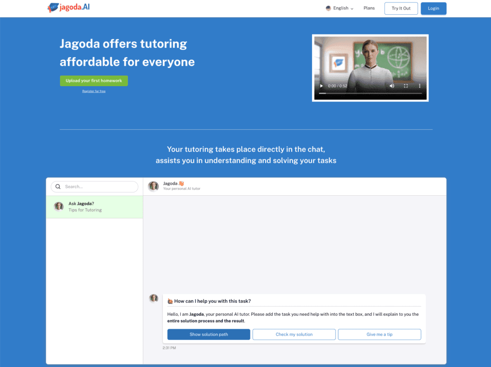The image size is (491, 367).
Task: Open the Plans page
Action: (369, 8)
